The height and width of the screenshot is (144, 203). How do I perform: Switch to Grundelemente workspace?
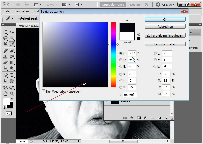point(113,5)
